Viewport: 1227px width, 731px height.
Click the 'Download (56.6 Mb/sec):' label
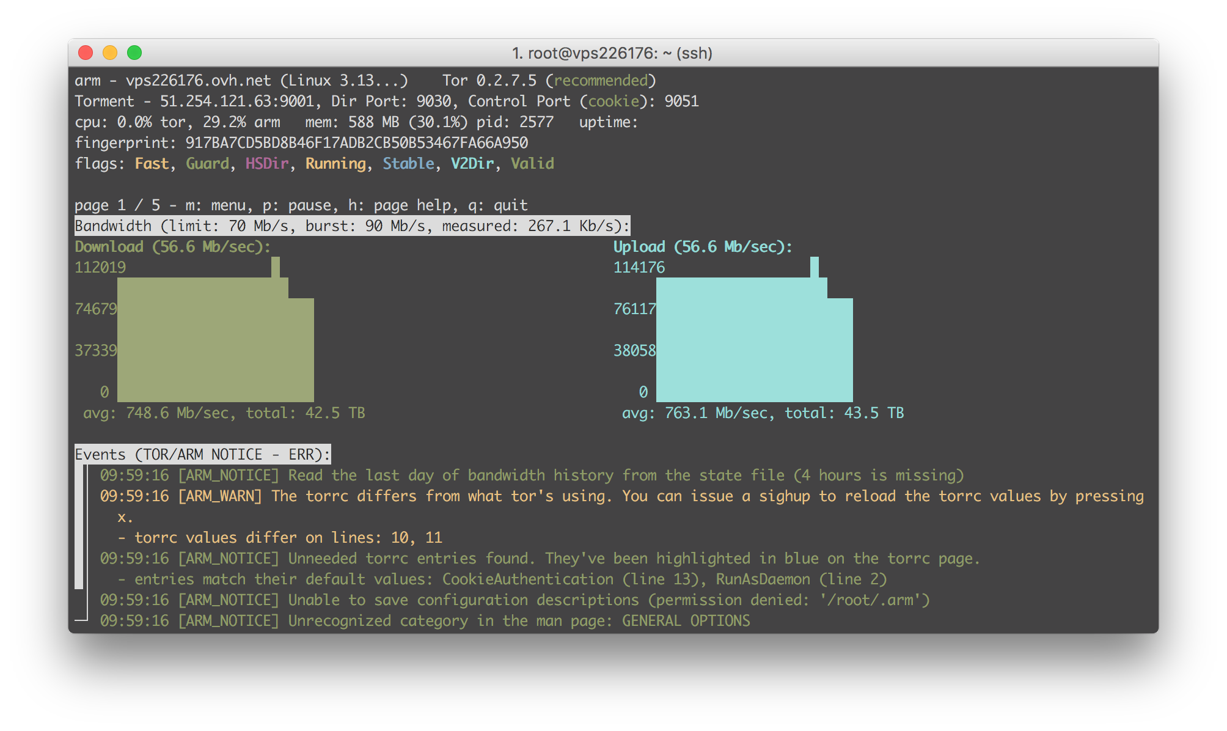[x=173, y=247]
